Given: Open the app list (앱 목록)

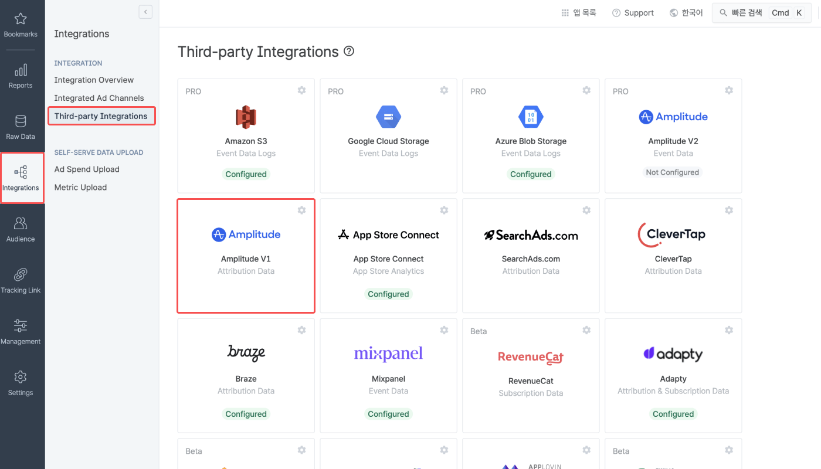Looking at the screenshot, I should click(x=578, y=13).
